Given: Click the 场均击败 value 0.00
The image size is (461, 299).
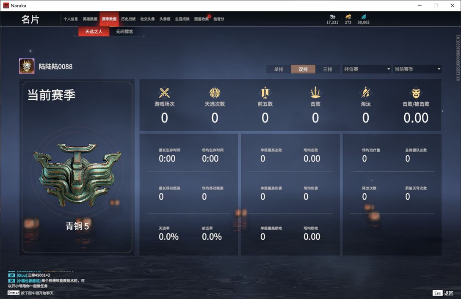Looking at the screenshot, I should (x=312, y=159).
